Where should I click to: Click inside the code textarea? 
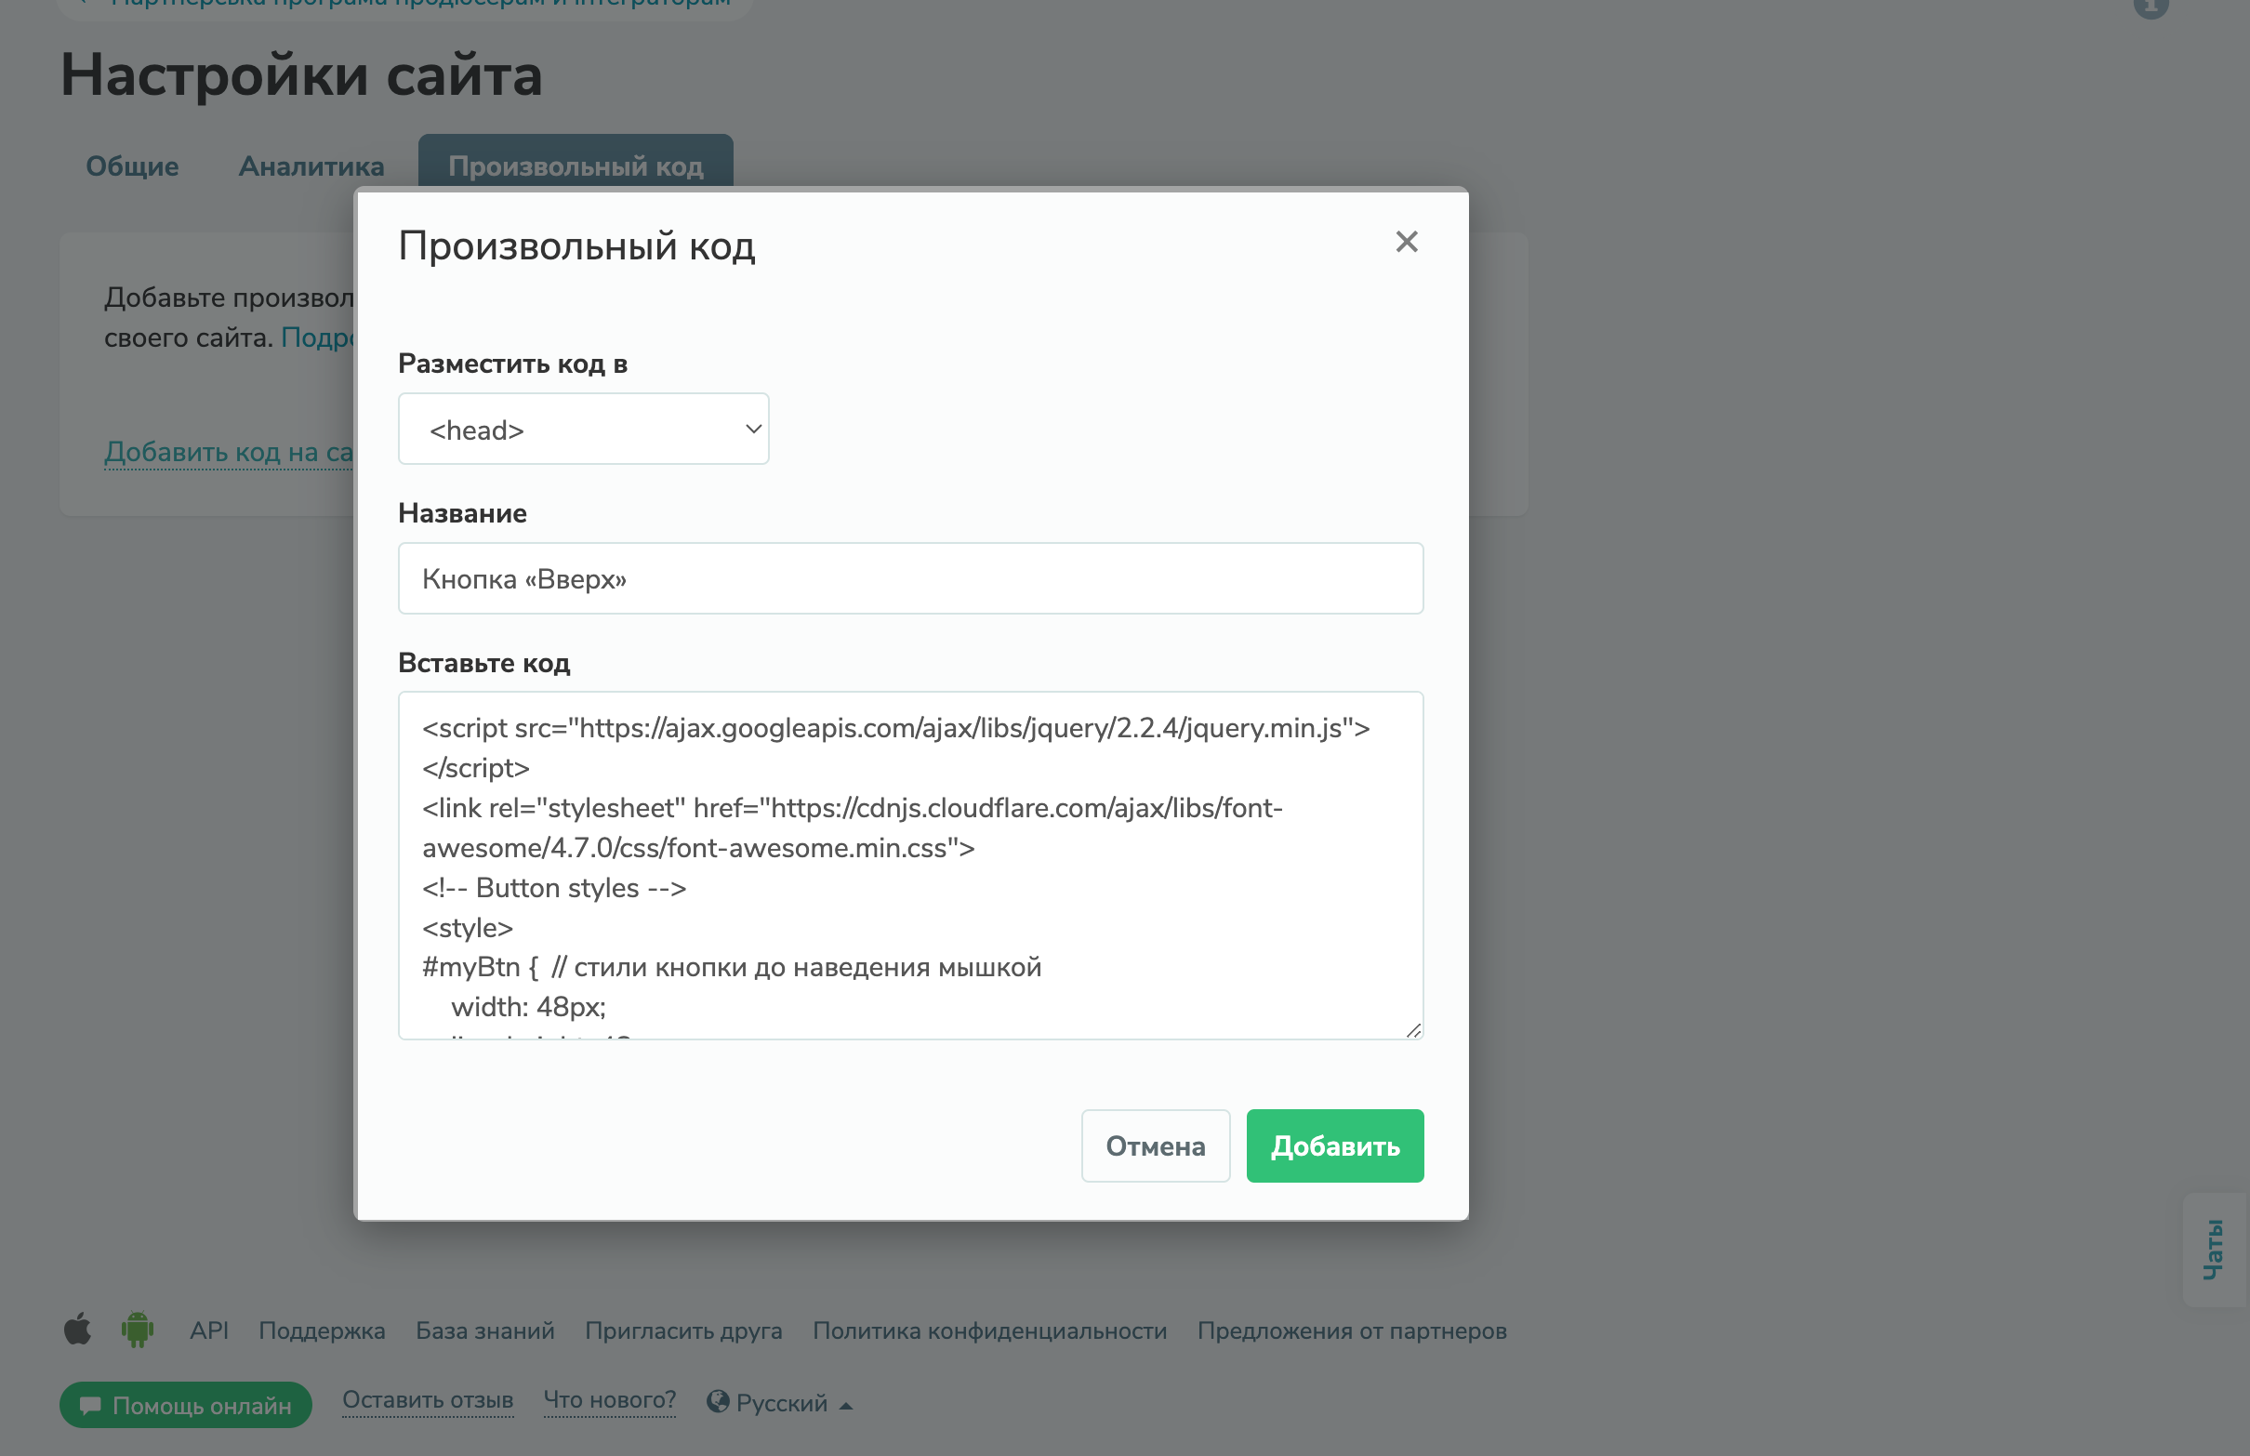[x=909, y=864]
